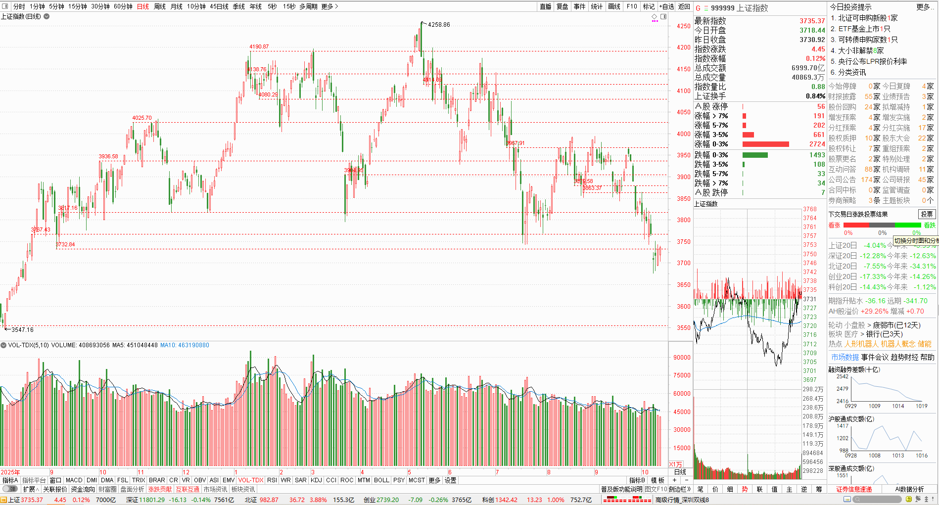
Task: Click the diamond marker icon above chart
Action: (x=655, y=16)
